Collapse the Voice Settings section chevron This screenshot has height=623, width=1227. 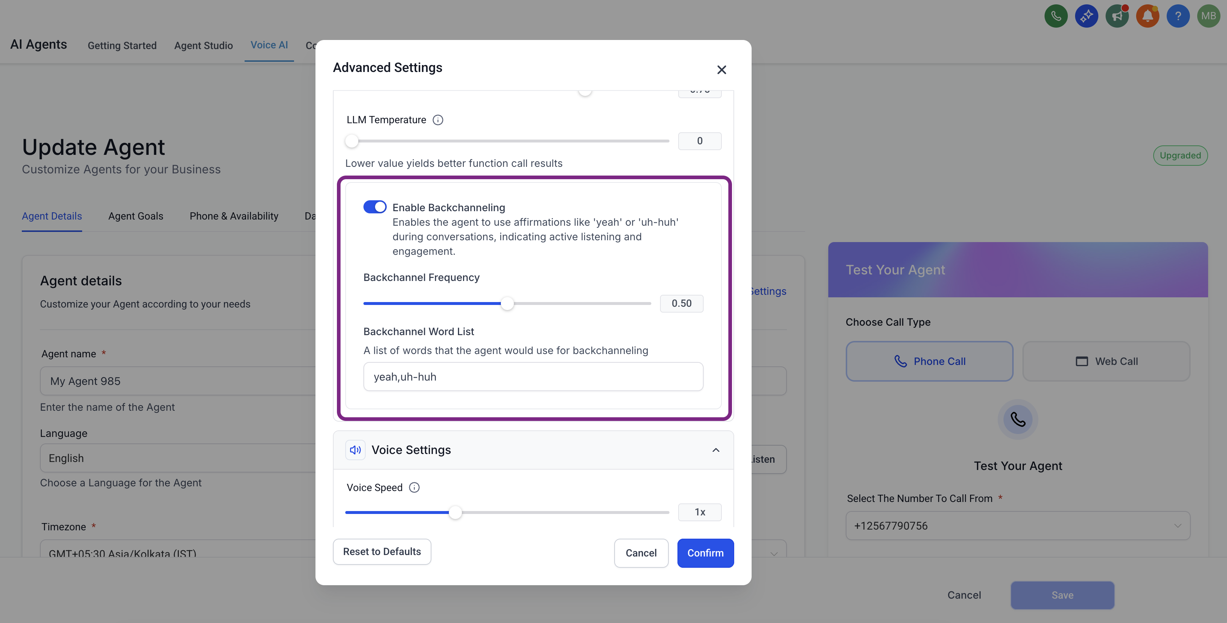click(x=715, y=450)
